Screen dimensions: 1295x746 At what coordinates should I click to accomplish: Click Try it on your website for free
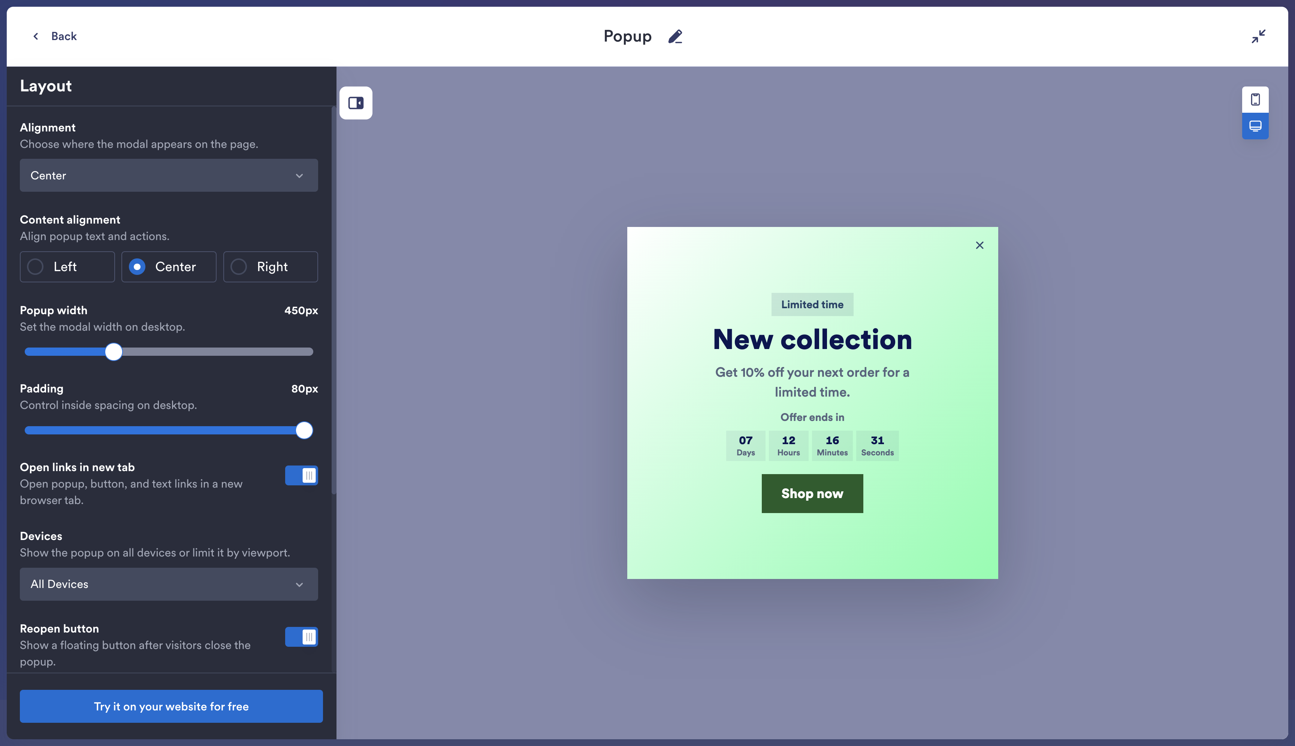pos(171,706)
